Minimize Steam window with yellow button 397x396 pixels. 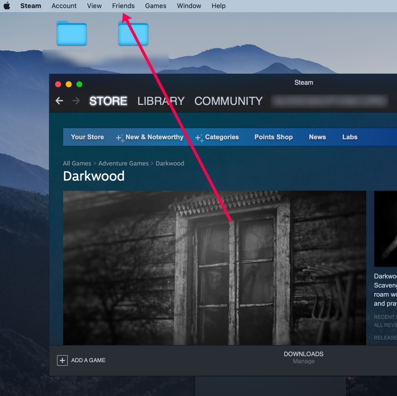point(69,84)
